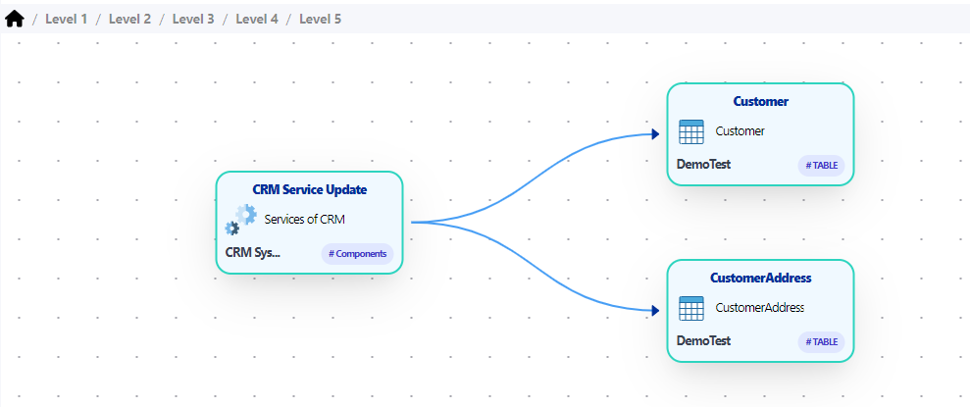Screen dimensions: 970x407
Task: Click the arrowhead pointing to the Customer node
Action: coord(654,134)
